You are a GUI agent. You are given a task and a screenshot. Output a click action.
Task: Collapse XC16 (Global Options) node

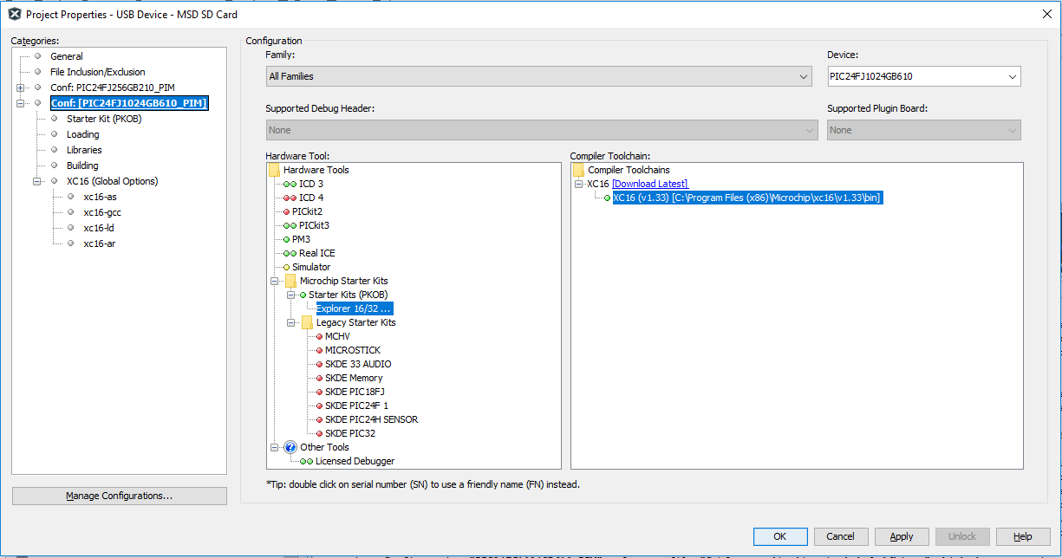point(36,182)
